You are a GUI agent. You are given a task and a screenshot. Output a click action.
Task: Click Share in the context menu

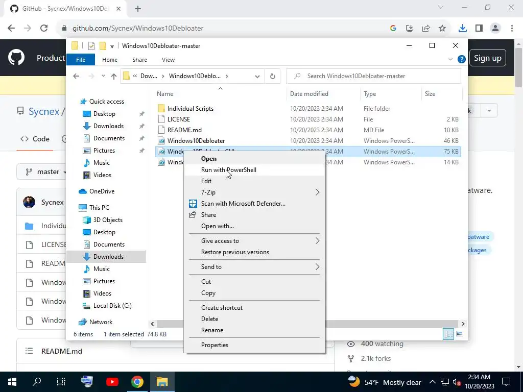[208, 215]
